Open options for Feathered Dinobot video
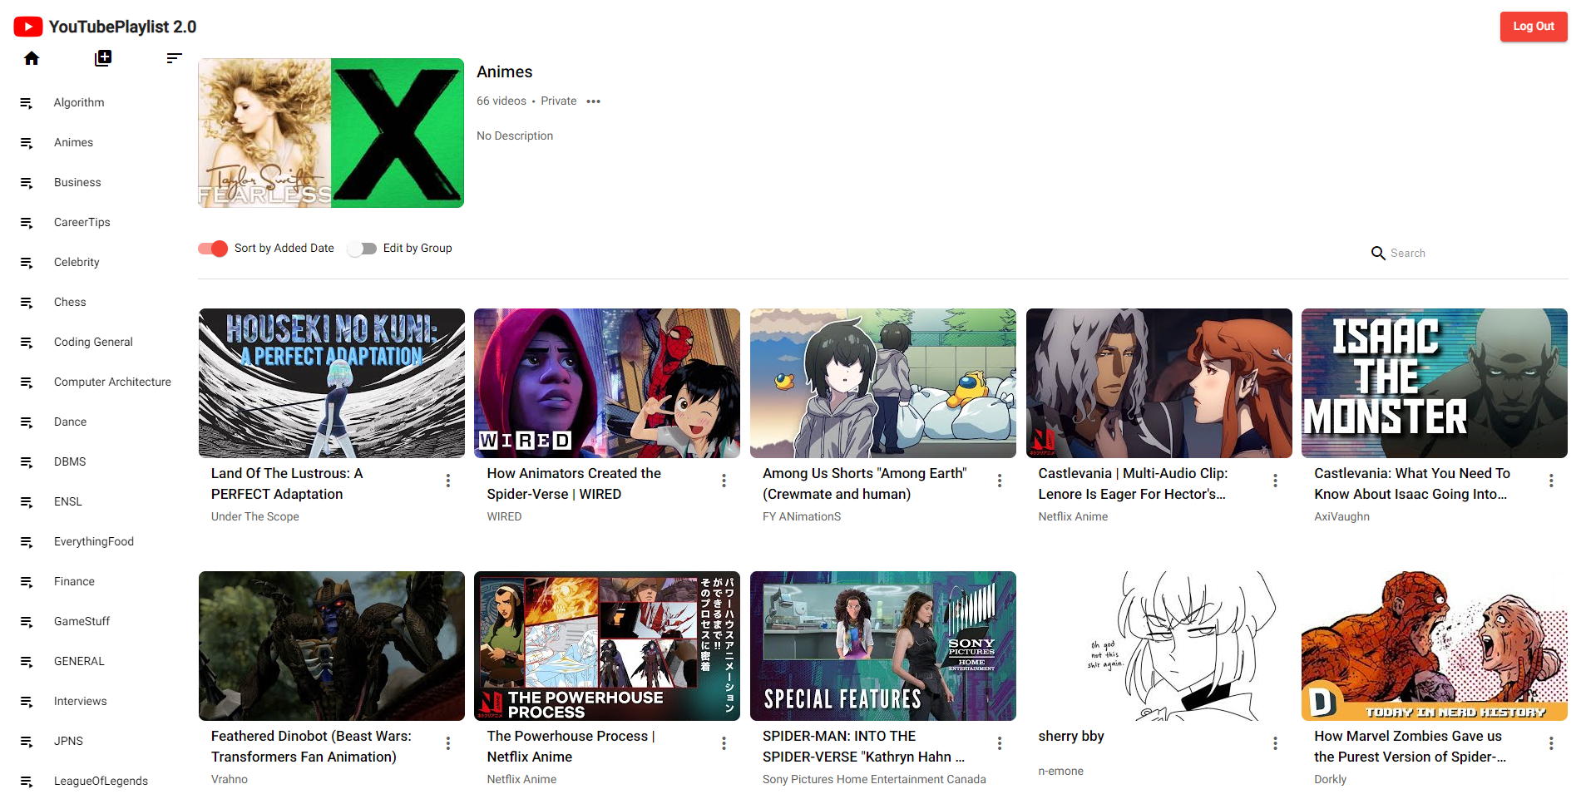Viewport: 1581px width, 804px height. click(x=448, y=743)
